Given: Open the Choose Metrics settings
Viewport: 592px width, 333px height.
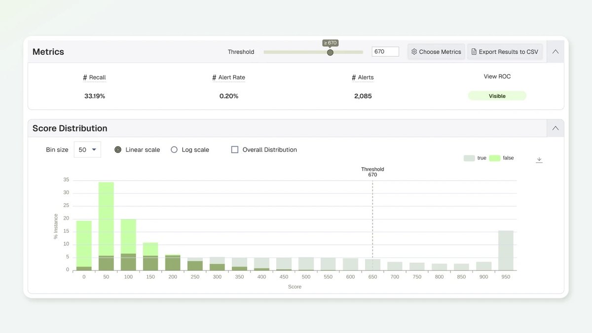Looking at the screenshot, I should (x=436, y=52).
